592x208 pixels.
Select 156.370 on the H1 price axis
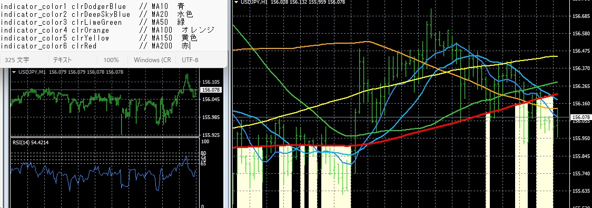point(581,68)
